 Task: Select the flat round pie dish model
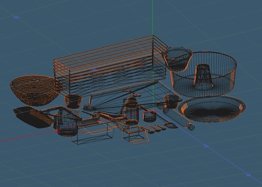212,109
